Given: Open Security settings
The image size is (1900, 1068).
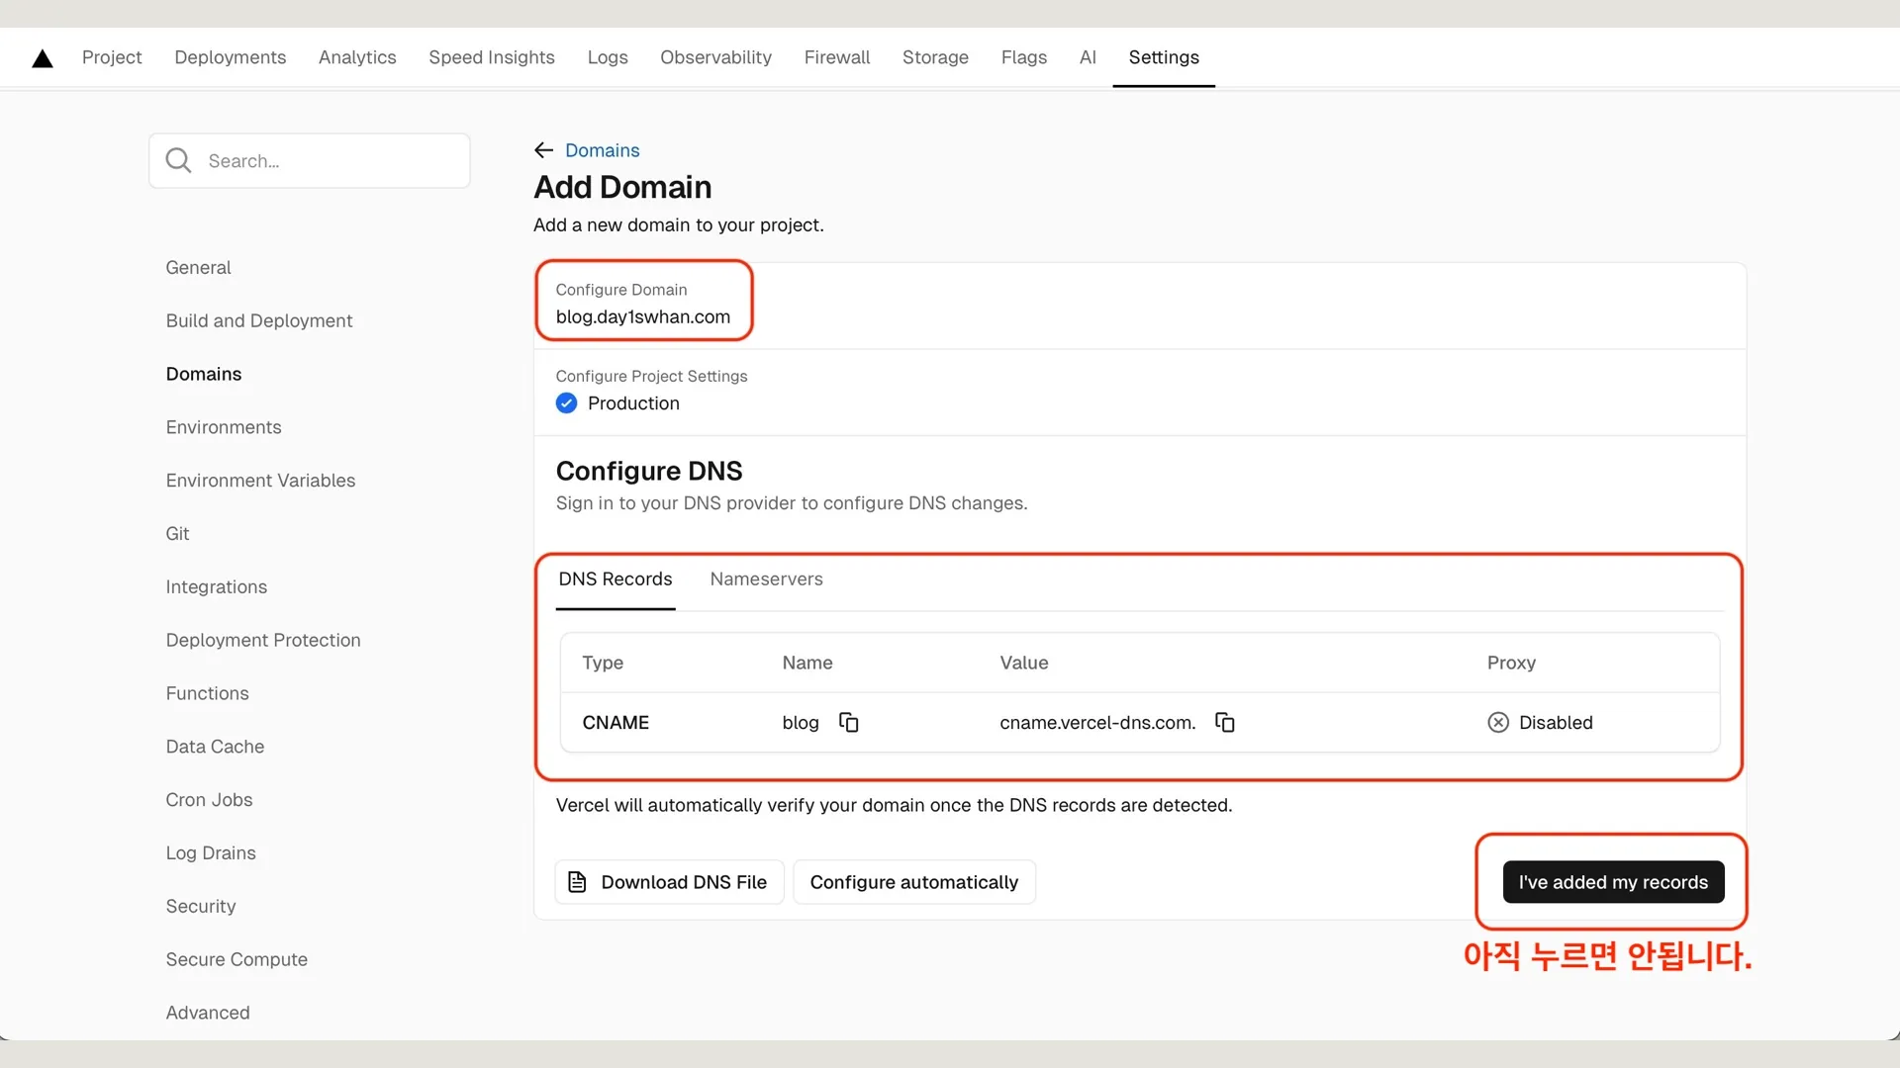Looking at the screenshot, I should click(x=201, y=907).
